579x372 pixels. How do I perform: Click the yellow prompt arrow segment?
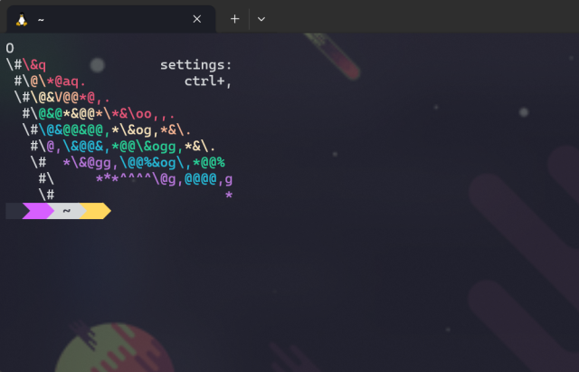tap(96, 211)
